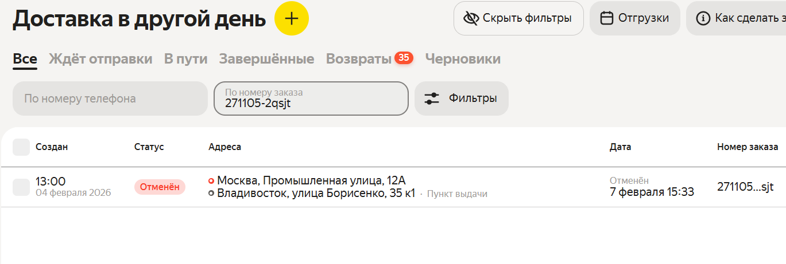The image size is (786, 264).
Task: Open the В пути tab
Action: (185, 59)
